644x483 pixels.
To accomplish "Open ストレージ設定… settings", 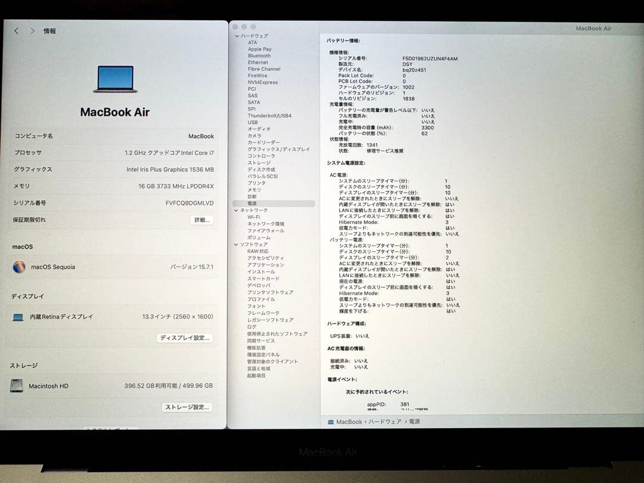I will click(188, 407).
